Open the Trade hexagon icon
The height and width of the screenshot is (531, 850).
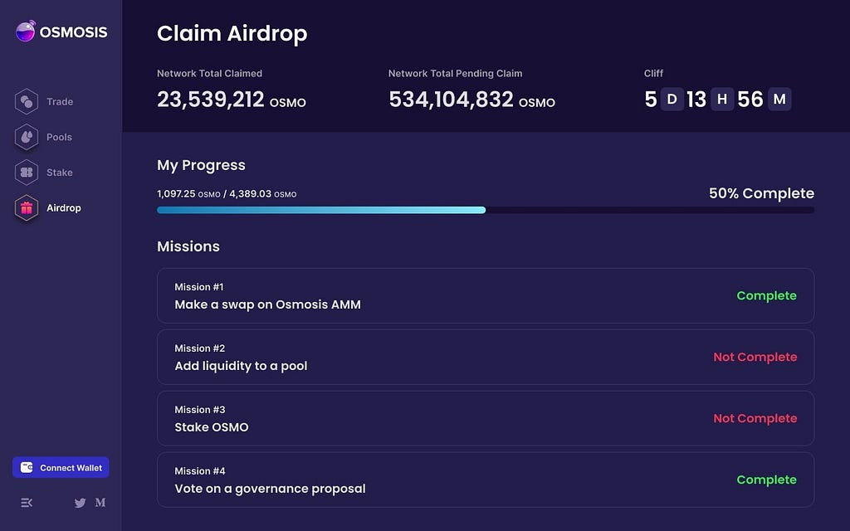27,102
